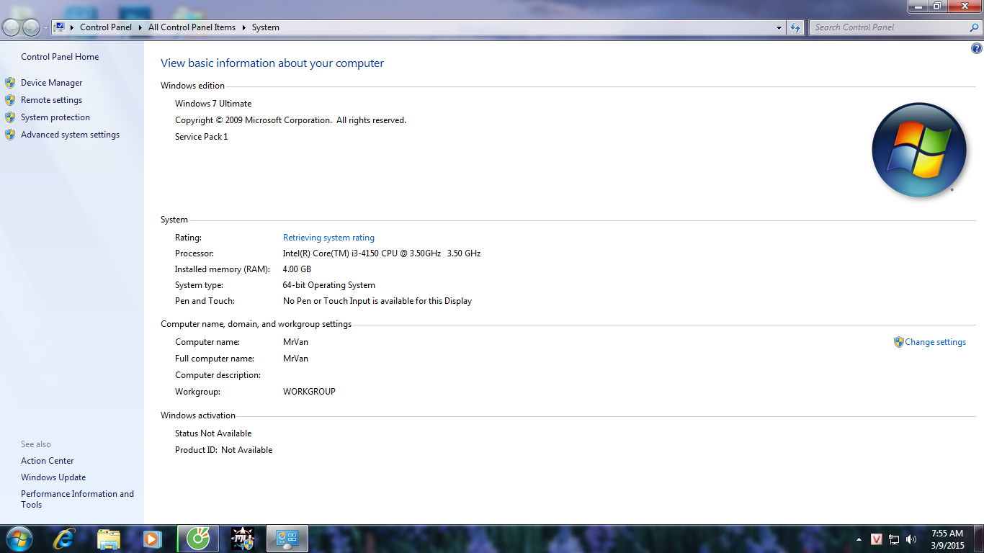Click the 'View basic information about your computer' heading
984x553 pixels.
coord(272,63)
